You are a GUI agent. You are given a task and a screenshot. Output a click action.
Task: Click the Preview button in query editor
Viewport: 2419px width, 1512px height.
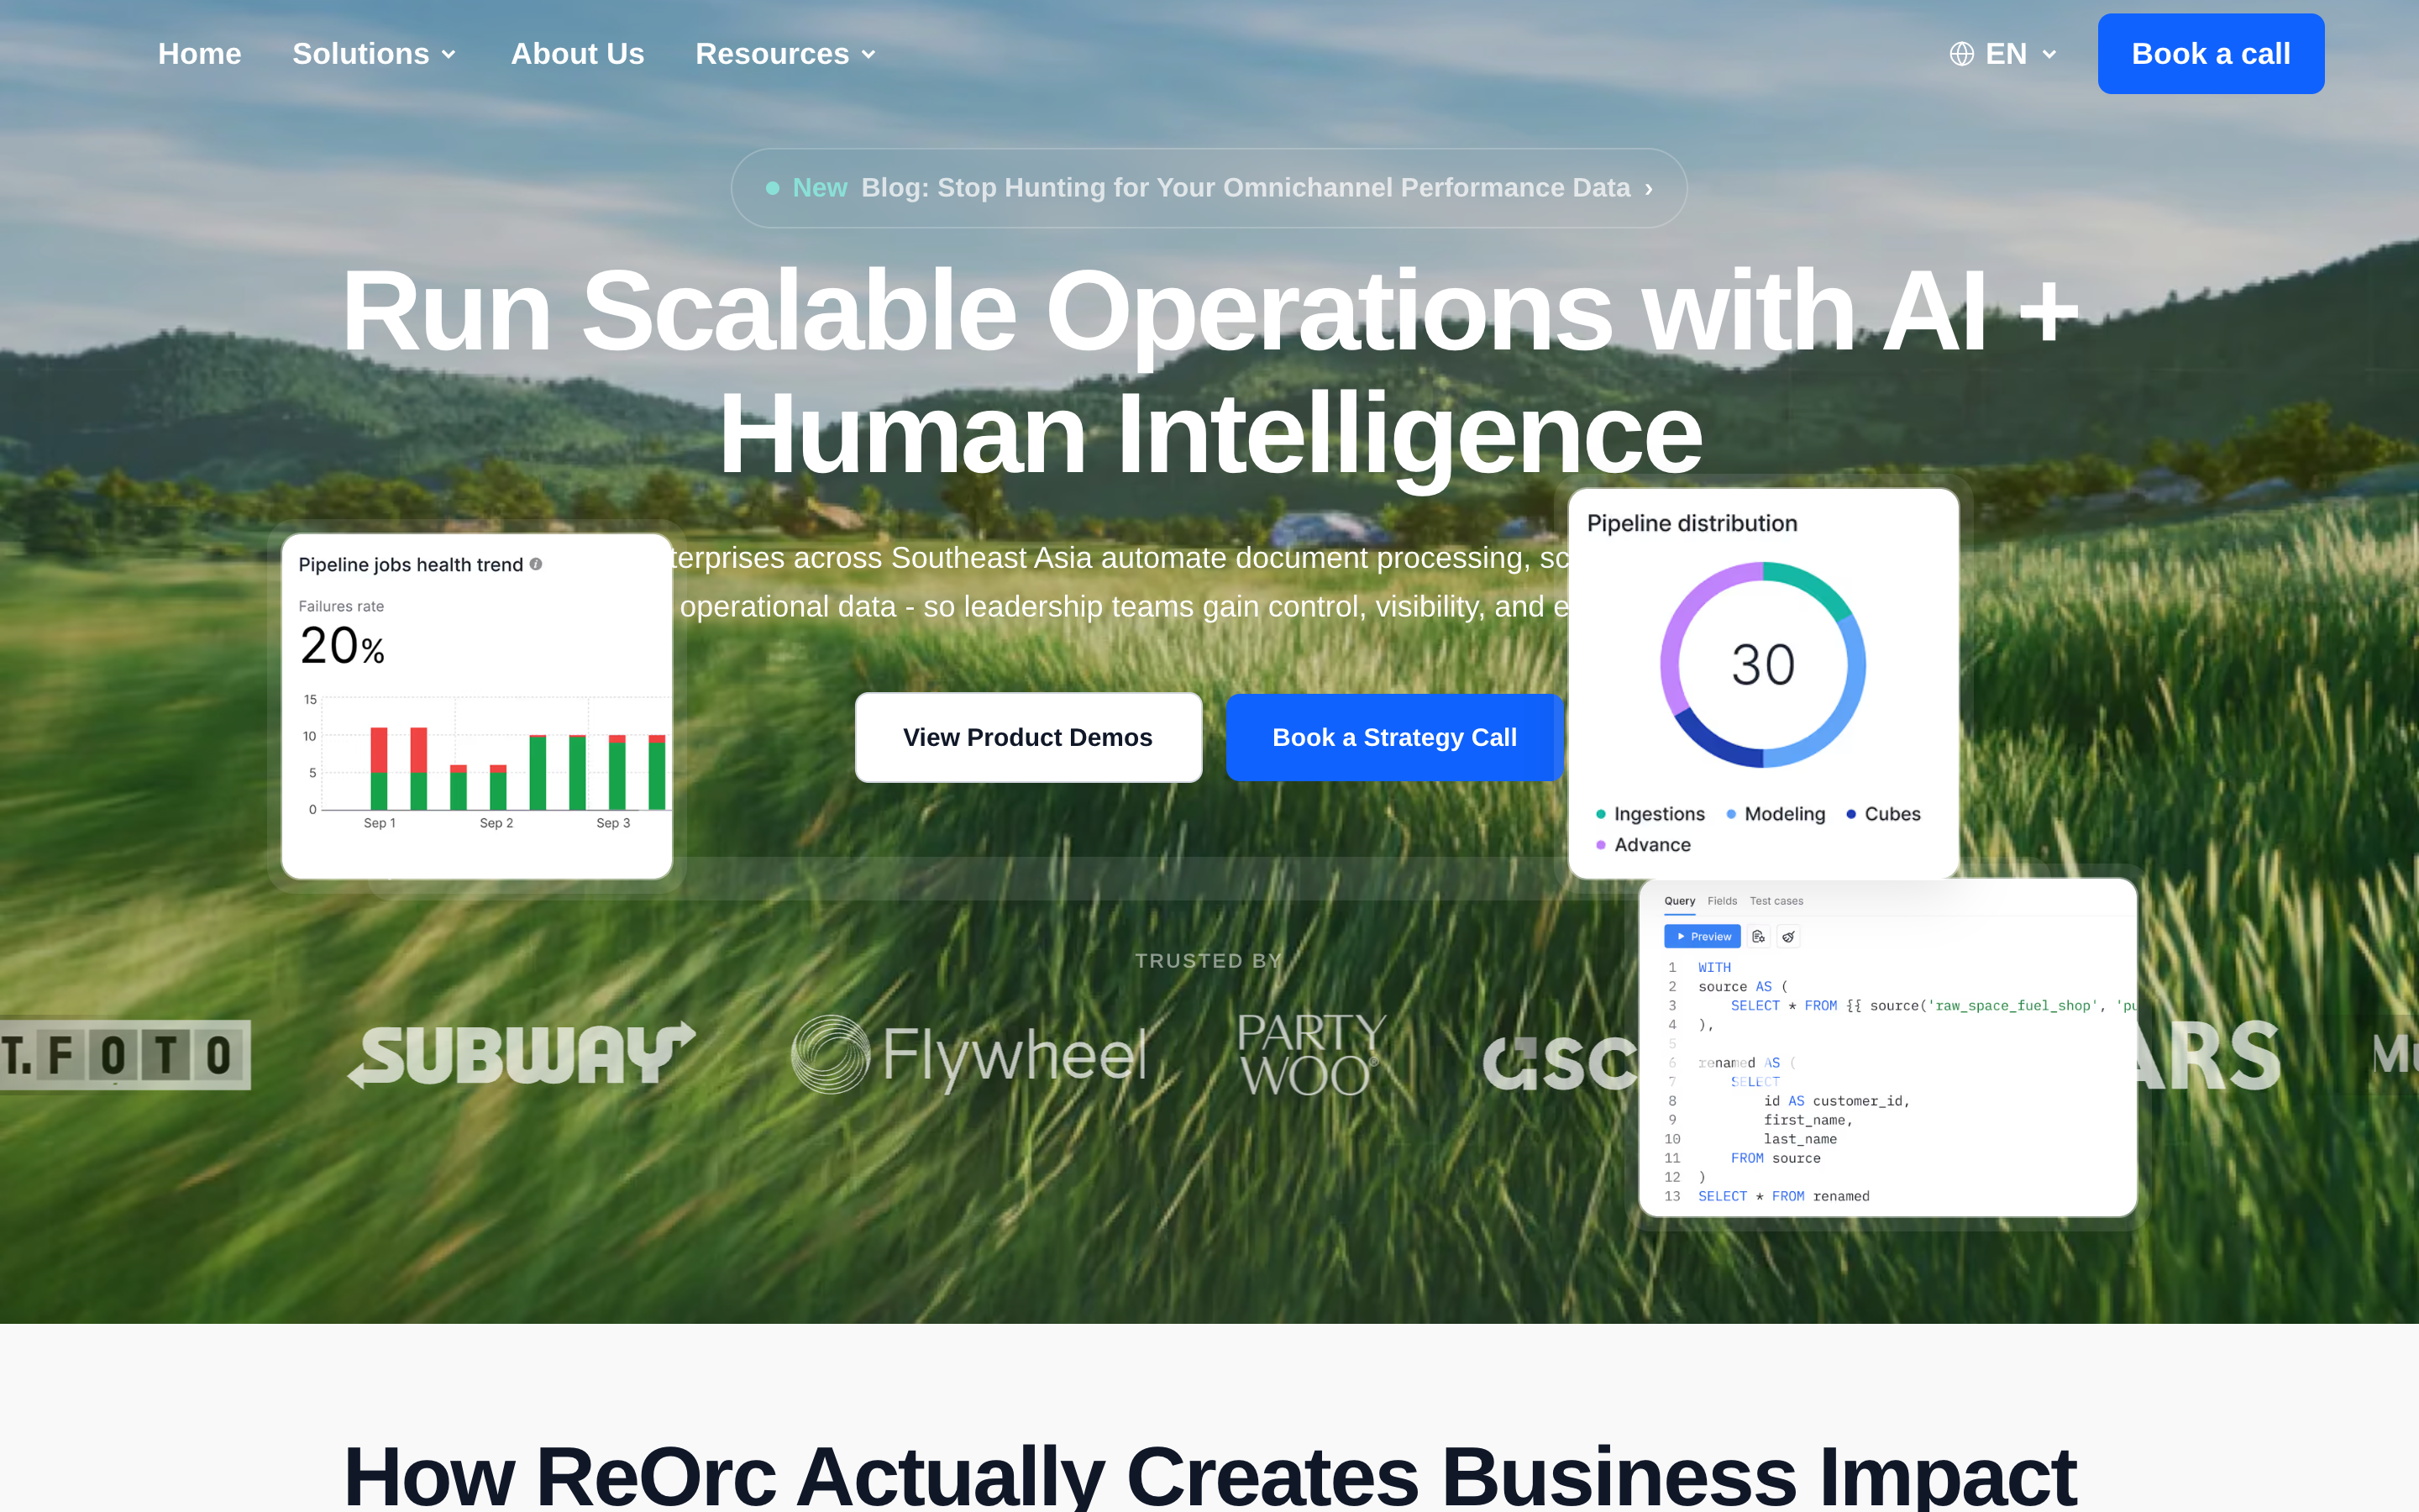[x=1703, y=937]
